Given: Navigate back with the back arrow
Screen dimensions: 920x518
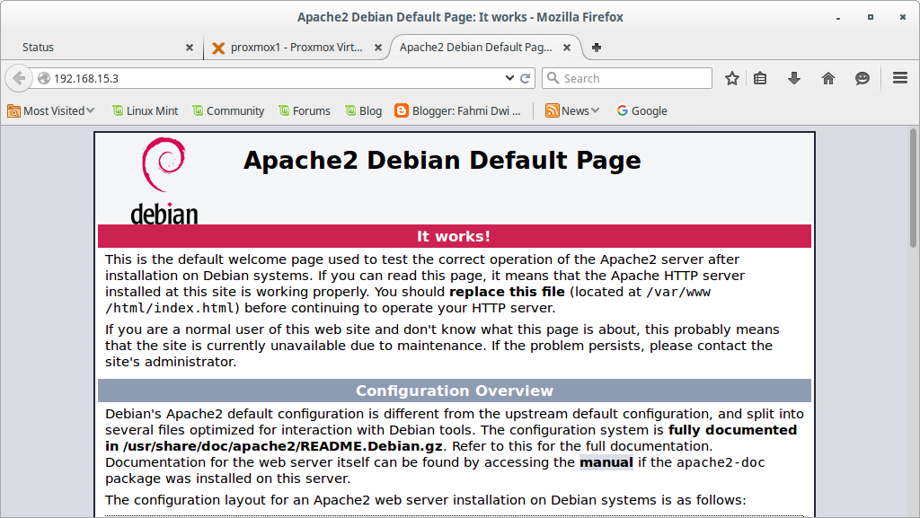Looking at the screenshot, I should 18,77.
